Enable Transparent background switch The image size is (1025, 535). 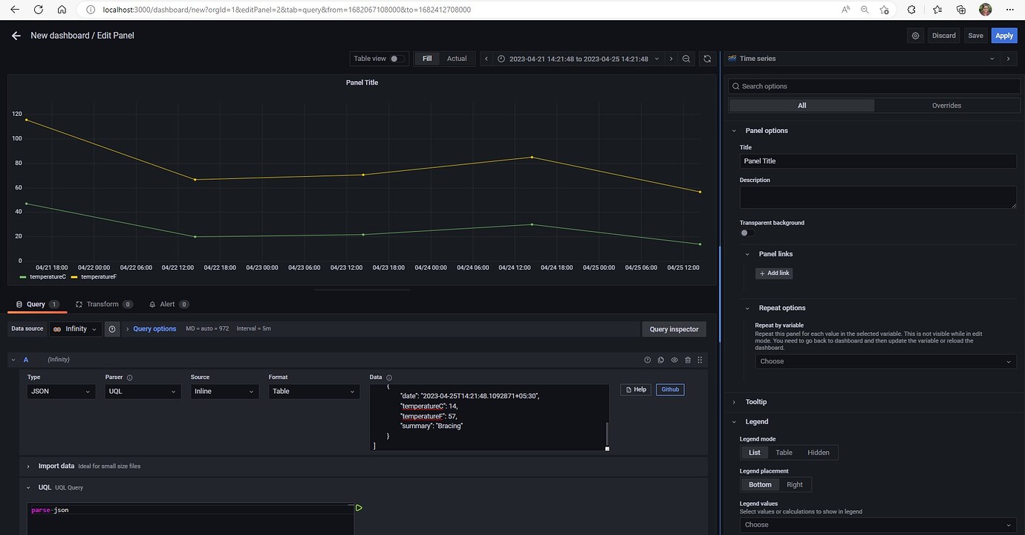tap(747, 233)
